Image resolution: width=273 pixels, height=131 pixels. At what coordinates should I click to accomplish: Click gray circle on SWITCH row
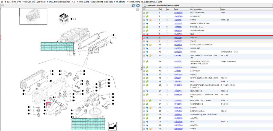(144, 52)
